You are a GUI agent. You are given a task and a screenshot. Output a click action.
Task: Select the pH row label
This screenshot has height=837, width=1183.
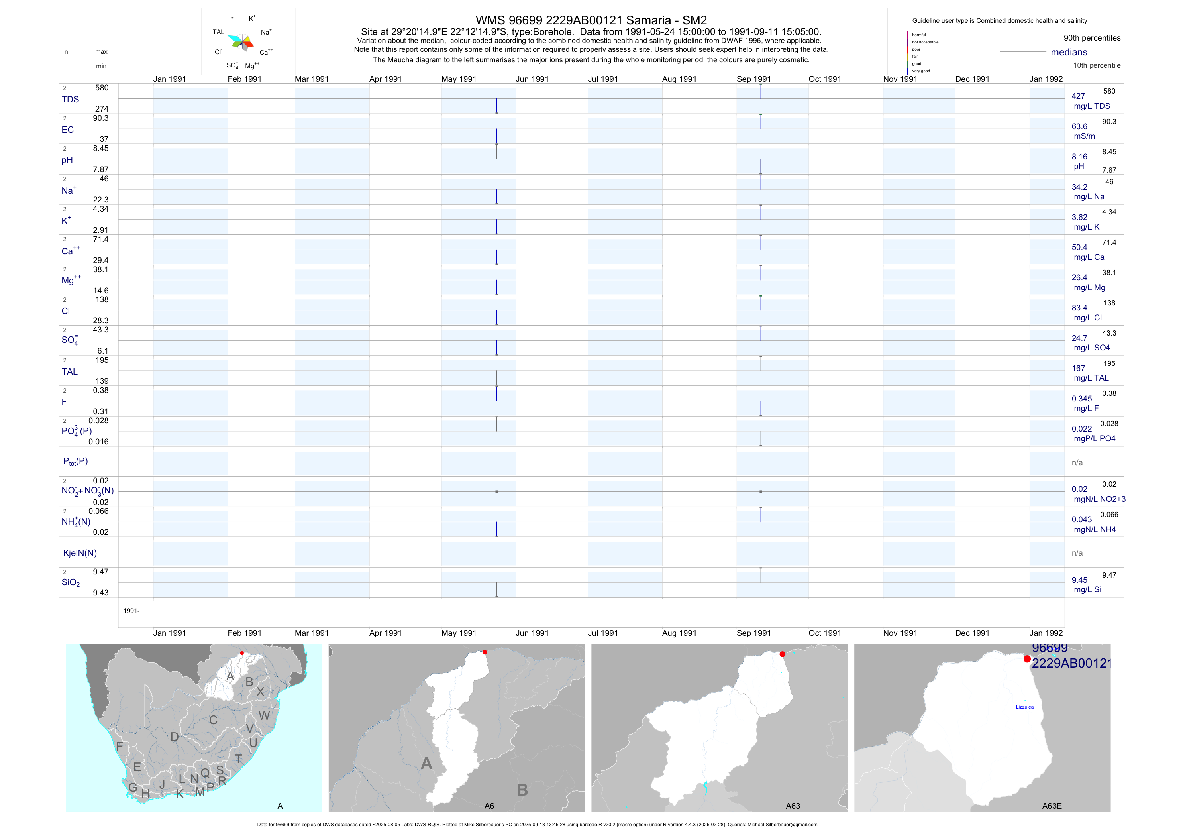pos(67,160)
